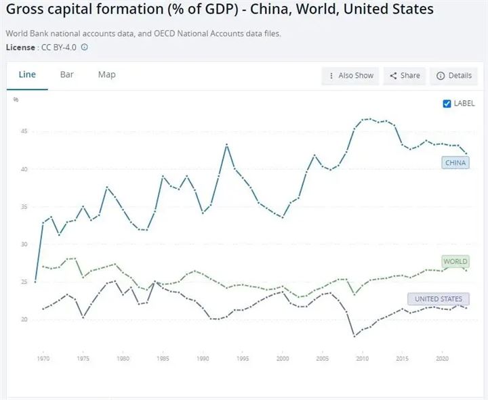Switch to the Bar chart tab
This screenshot has width=488, height=400.
click(66, 74)
